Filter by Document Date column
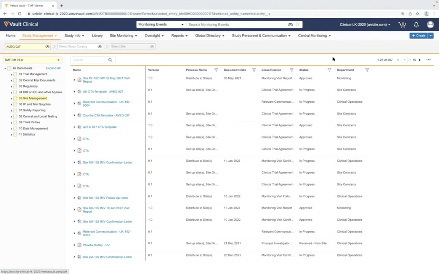 point(254,70)
